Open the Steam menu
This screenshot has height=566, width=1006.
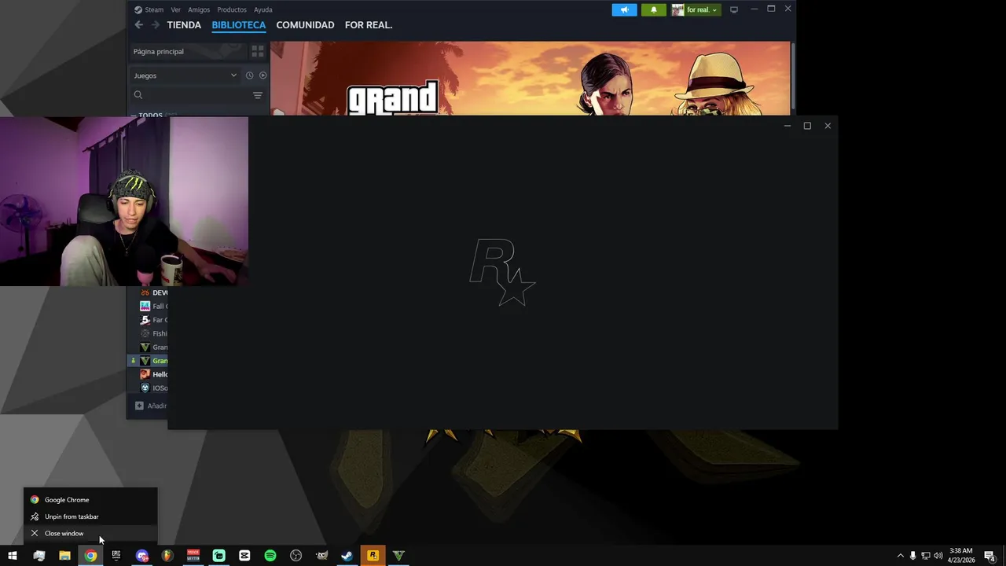(149, 9)
